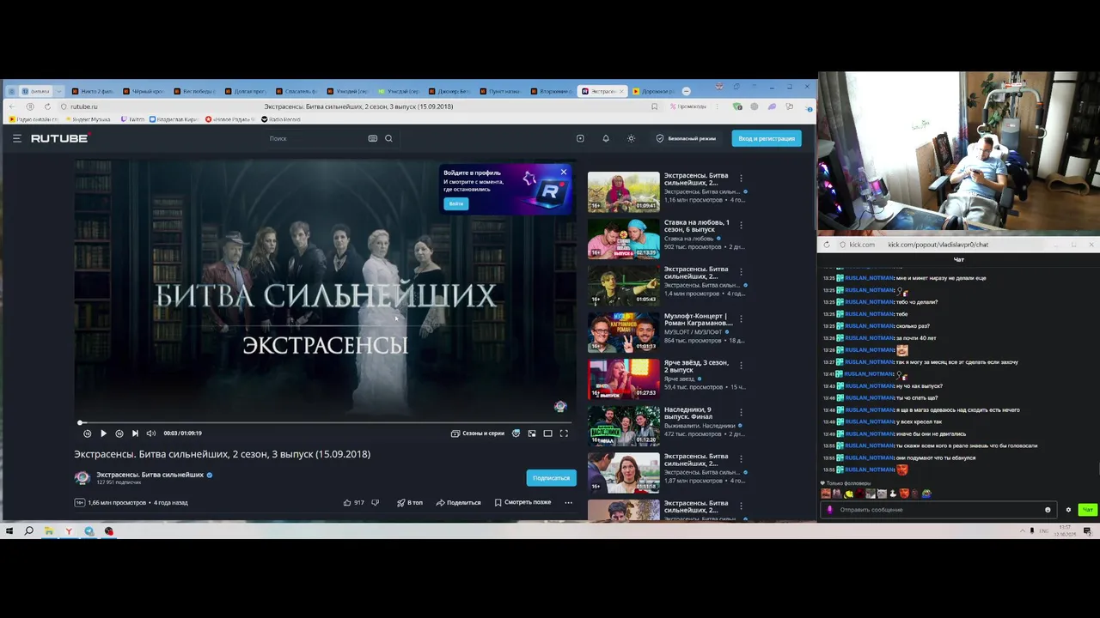Open the Яндекс Музыка bookmark
1100x618 pixels.
pos(87,119)
